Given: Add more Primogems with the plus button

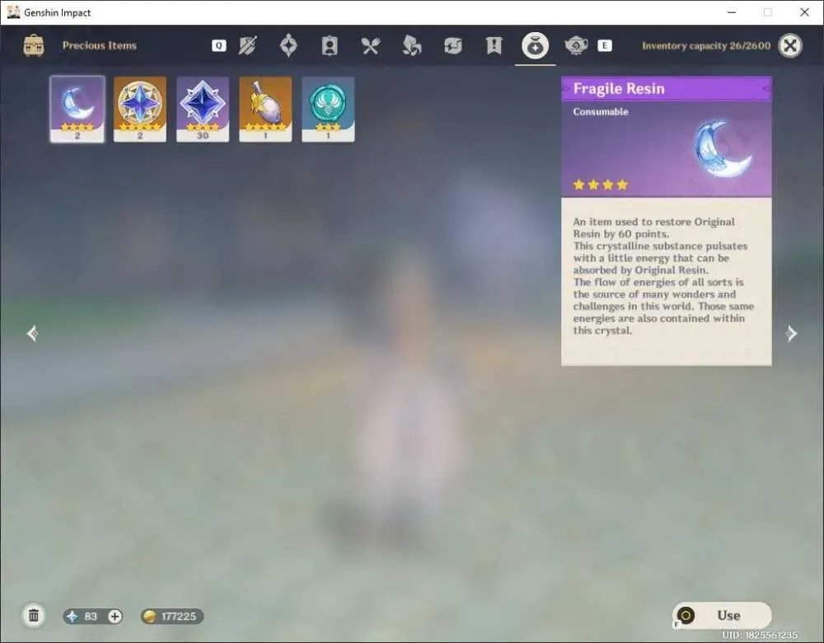Looking at the screenshot, I should pyautogui.click(x=115, y=616).
